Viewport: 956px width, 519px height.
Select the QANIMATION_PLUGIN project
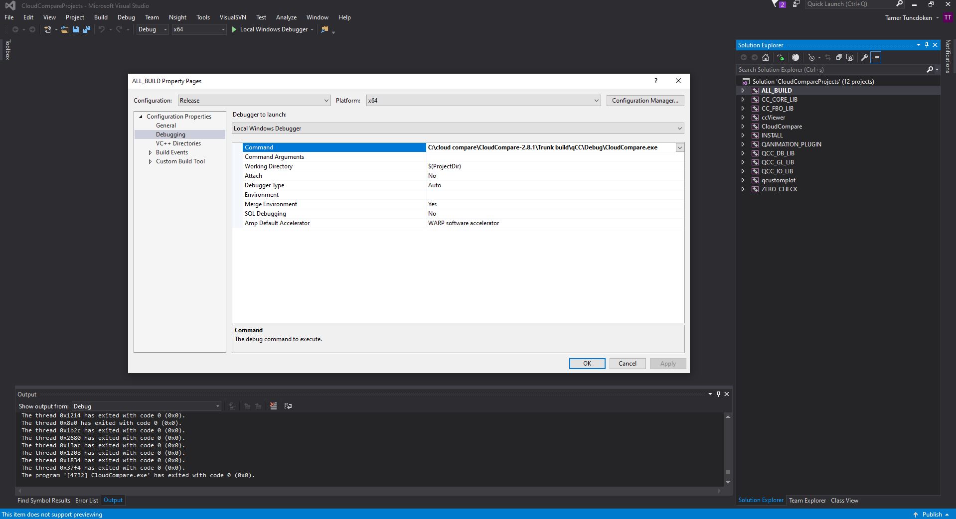[791, 144]
